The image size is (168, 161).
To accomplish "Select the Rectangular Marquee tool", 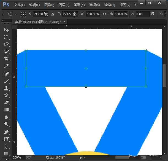I will (x=6, y=37).
